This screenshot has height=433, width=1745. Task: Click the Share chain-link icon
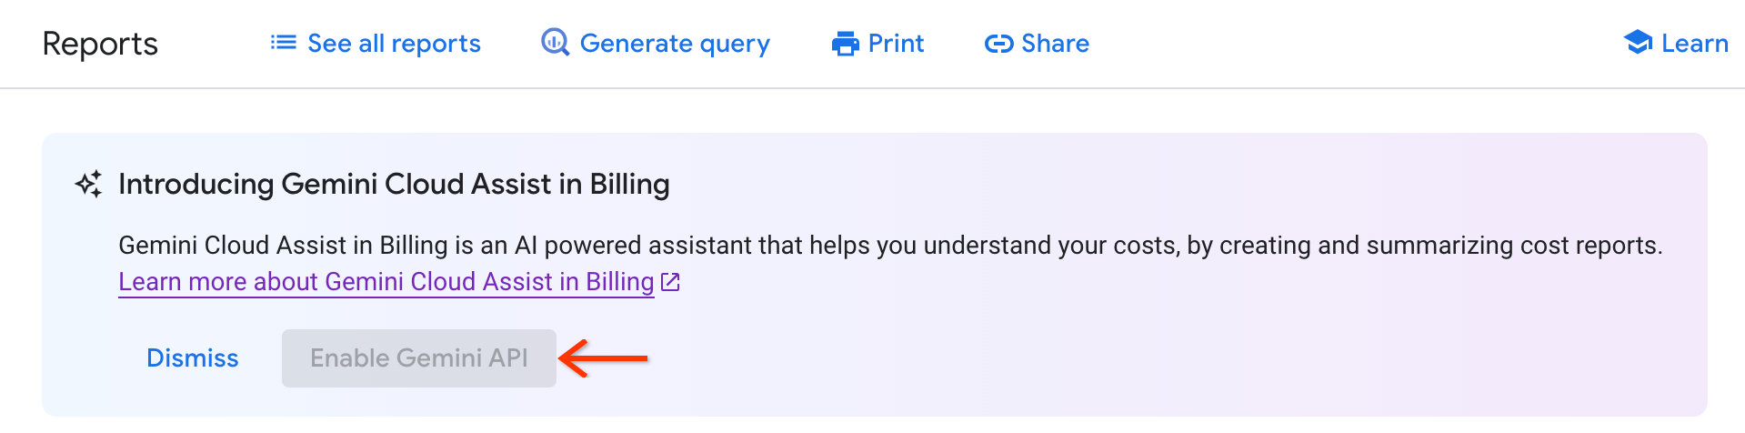tap(998, 44)
